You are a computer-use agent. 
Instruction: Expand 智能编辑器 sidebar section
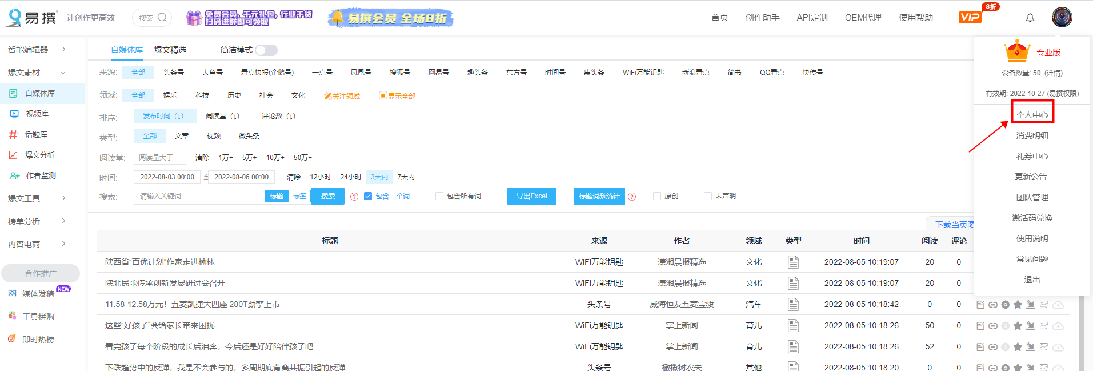(x=37, y=50)
